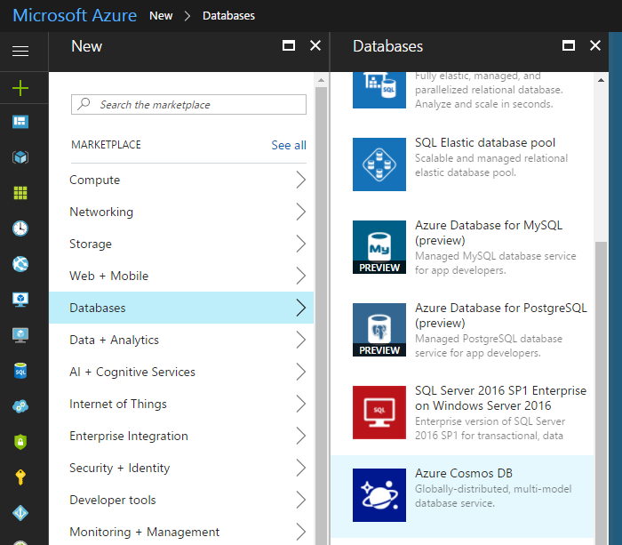Click Azure Database for PostgreSQL icon

[379, 330]
